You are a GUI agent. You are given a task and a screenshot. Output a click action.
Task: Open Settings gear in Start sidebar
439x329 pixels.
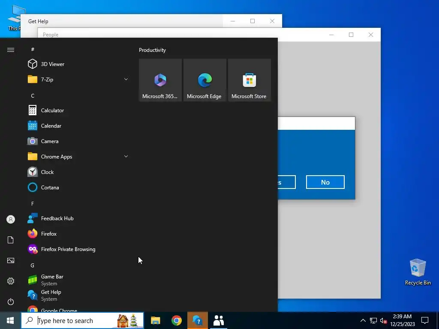click(11, 281)
